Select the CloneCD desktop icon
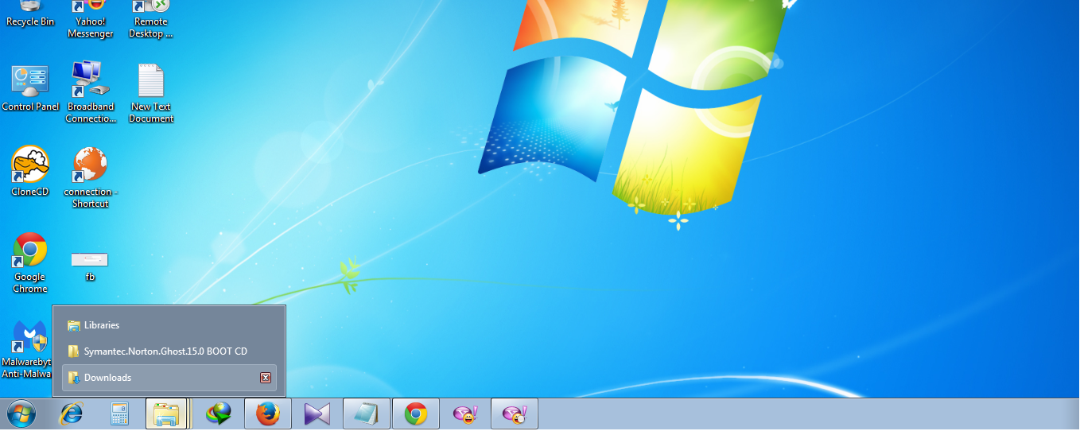The image size is (1080, 431). pyautogui.click(x=30, y=171)
